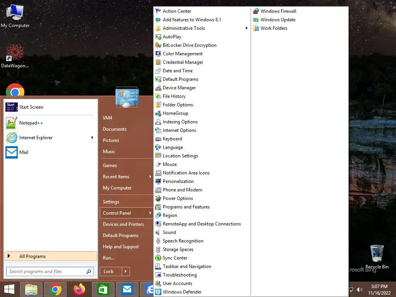The height and width of the screenshot is (297, 396).
Task: Open File Explorer from taskbar
Action: click(x=31, y=289)
